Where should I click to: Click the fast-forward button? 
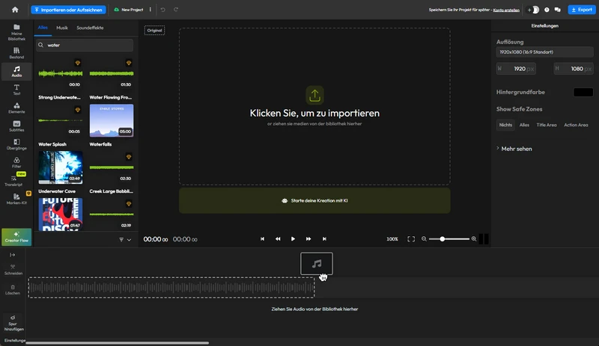pyautogui.click(x=308, y=239)
